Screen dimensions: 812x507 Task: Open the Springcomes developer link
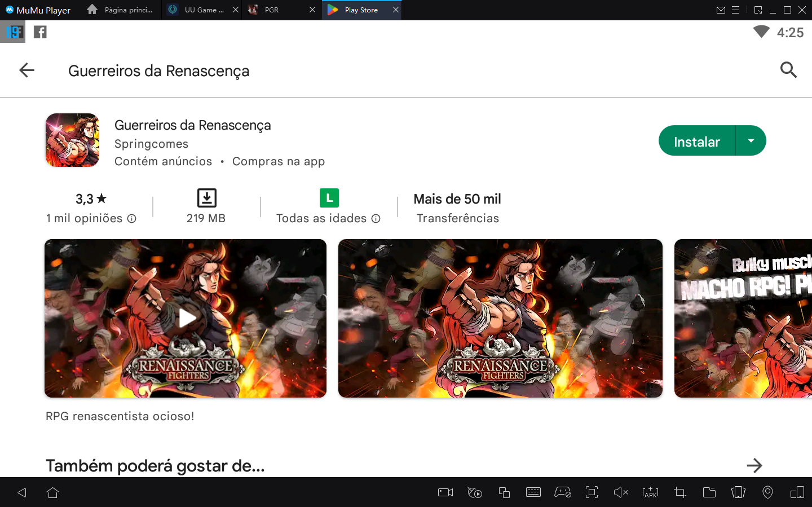click(151, 144)
